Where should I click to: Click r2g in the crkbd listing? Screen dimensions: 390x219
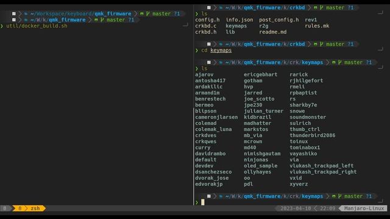264,26
